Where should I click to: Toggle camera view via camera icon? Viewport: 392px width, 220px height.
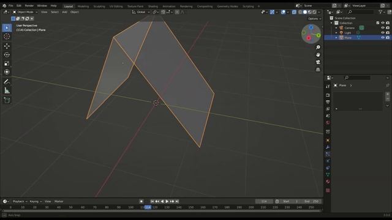pyautogui.click(x=318, y=62)
